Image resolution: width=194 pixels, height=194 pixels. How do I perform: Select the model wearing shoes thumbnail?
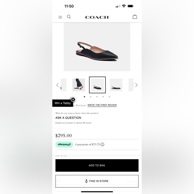(x=79, y=85)
